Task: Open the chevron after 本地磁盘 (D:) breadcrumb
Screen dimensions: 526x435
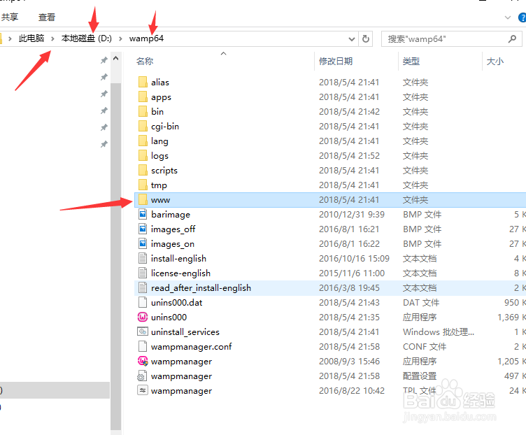Action: 120,39
